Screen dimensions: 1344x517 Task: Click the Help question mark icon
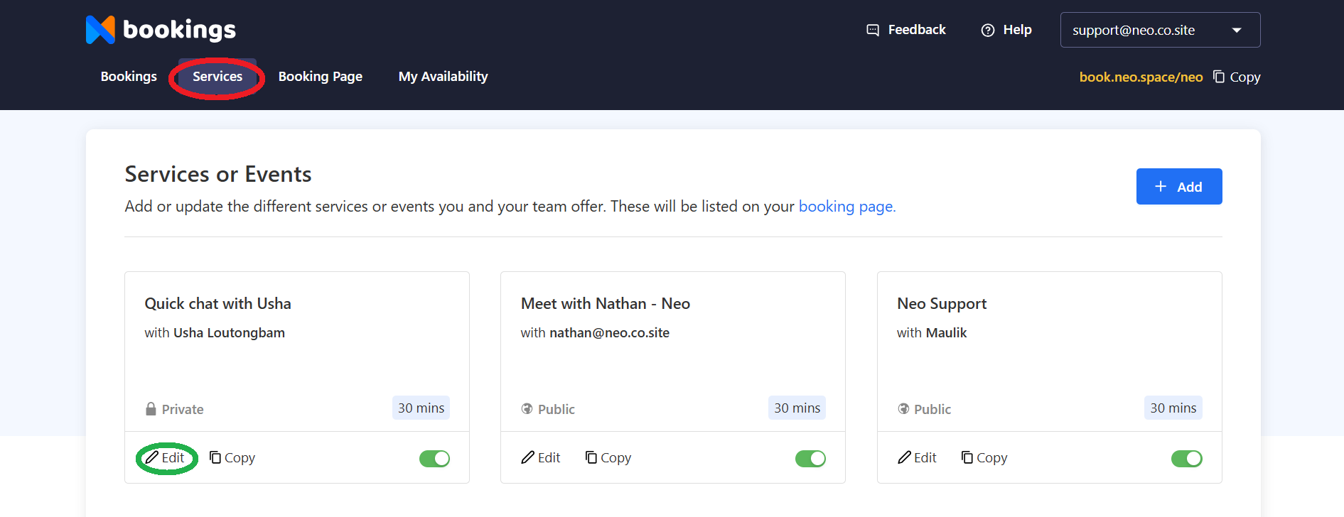(x=988, y=30)
